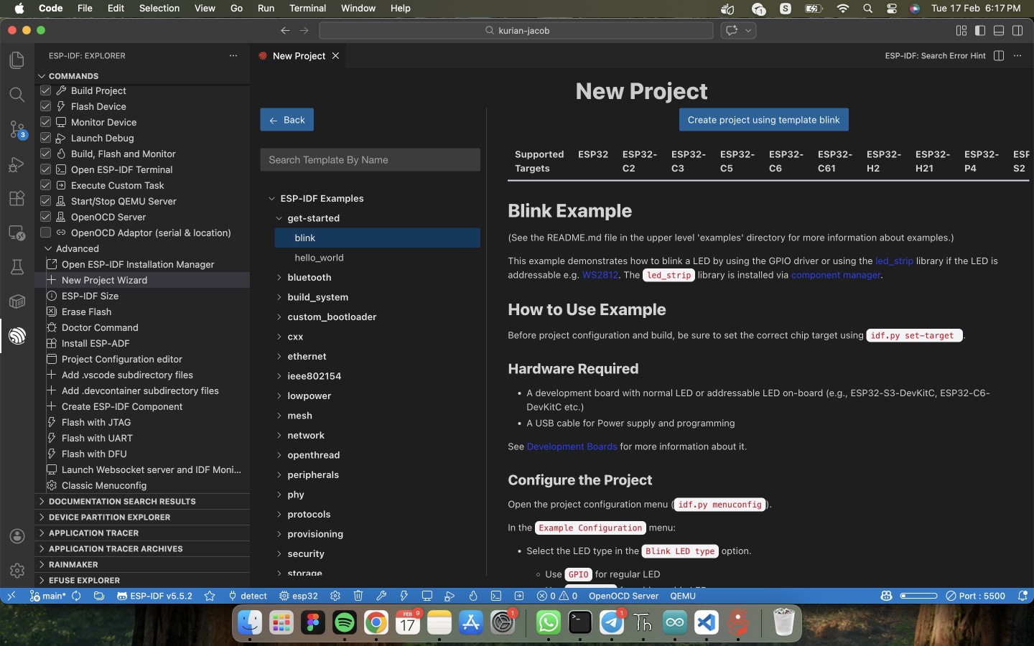Uncheck the Build Project checkbox
Screen dimensions: 1034x646
[x=45, y=90]
